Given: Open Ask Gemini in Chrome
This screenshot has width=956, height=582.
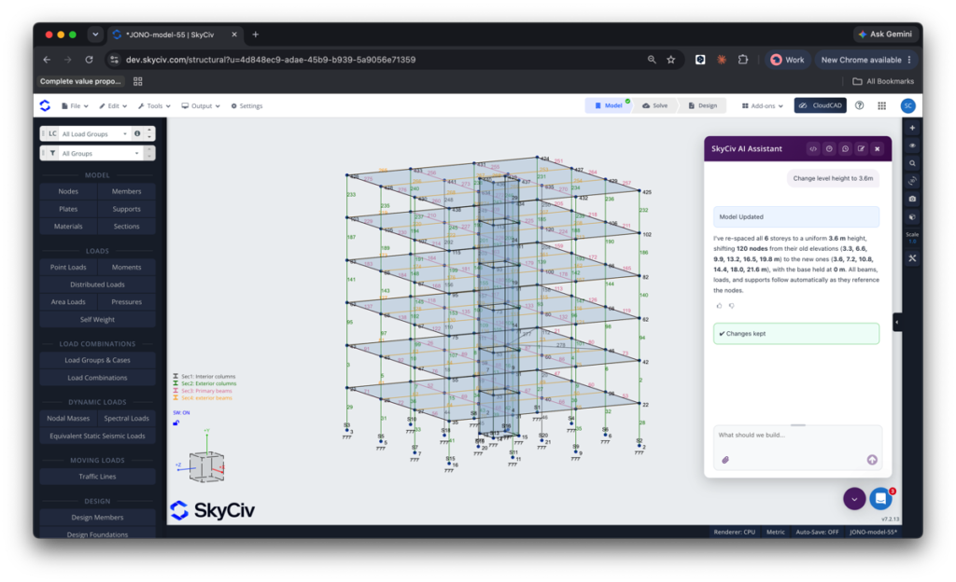Looking at the screenshot, I should 885,35.
